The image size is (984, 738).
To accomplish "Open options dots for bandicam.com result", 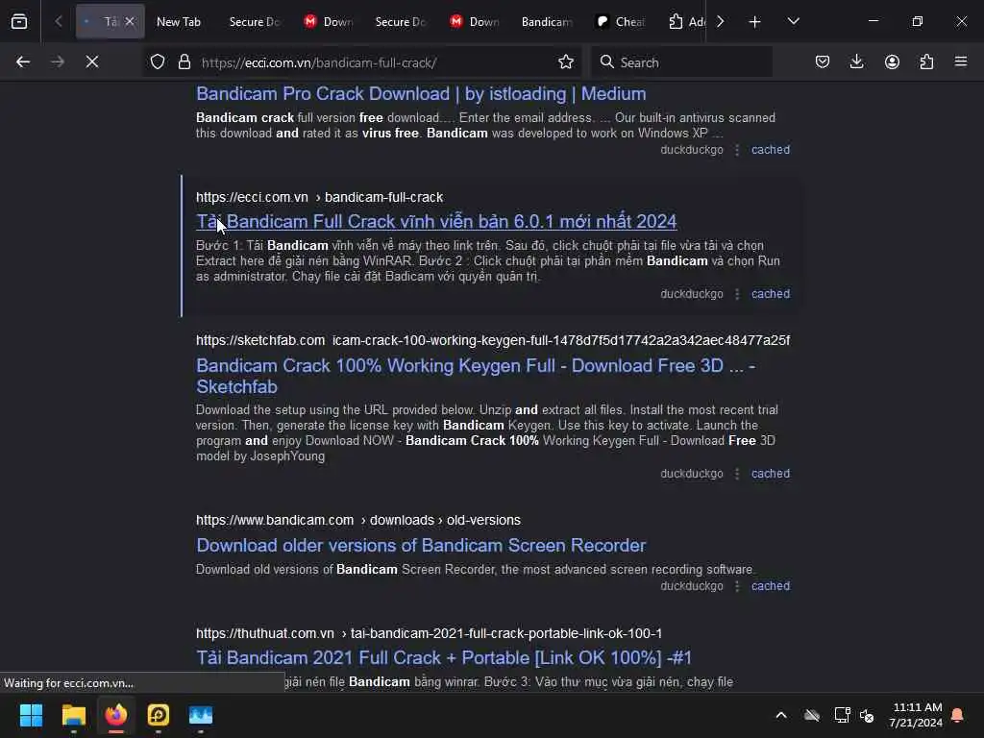I will (x=737, y=586).
